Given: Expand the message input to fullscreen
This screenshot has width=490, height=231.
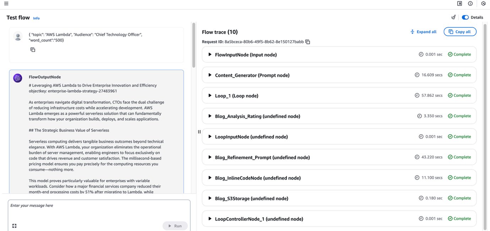Looking at the screenshot, I should (x=15, y=226).
